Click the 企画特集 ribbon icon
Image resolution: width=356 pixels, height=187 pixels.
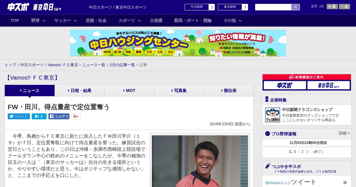click(267, 99)
